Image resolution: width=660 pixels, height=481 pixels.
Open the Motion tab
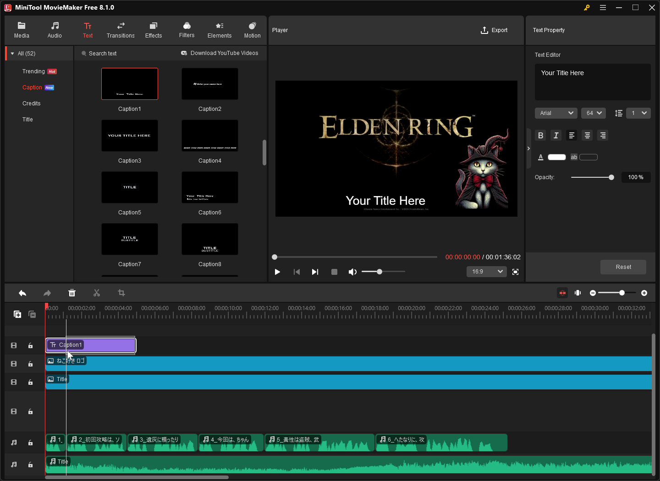point(252,30)
